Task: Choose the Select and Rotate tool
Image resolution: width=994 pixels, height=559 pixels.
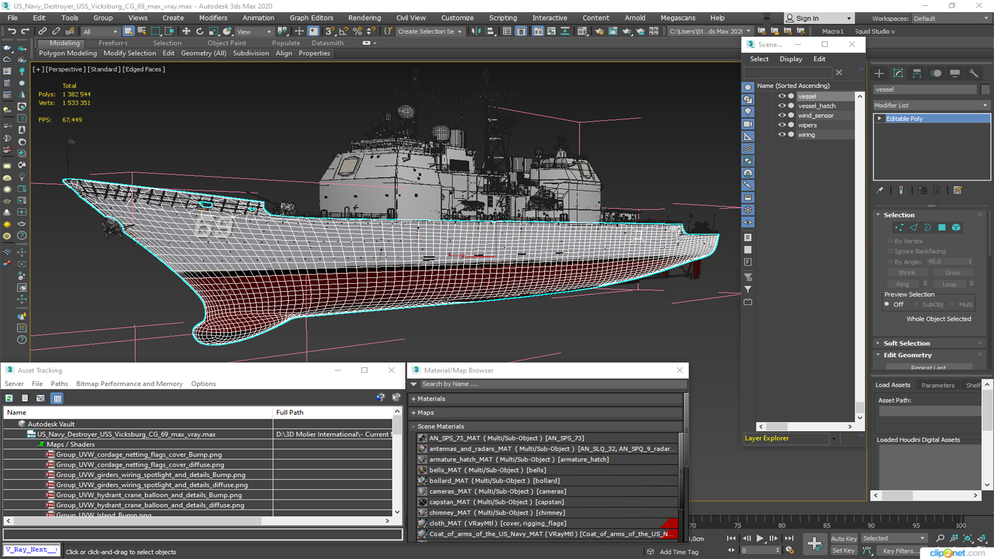Action: click(x=200, y=32)
